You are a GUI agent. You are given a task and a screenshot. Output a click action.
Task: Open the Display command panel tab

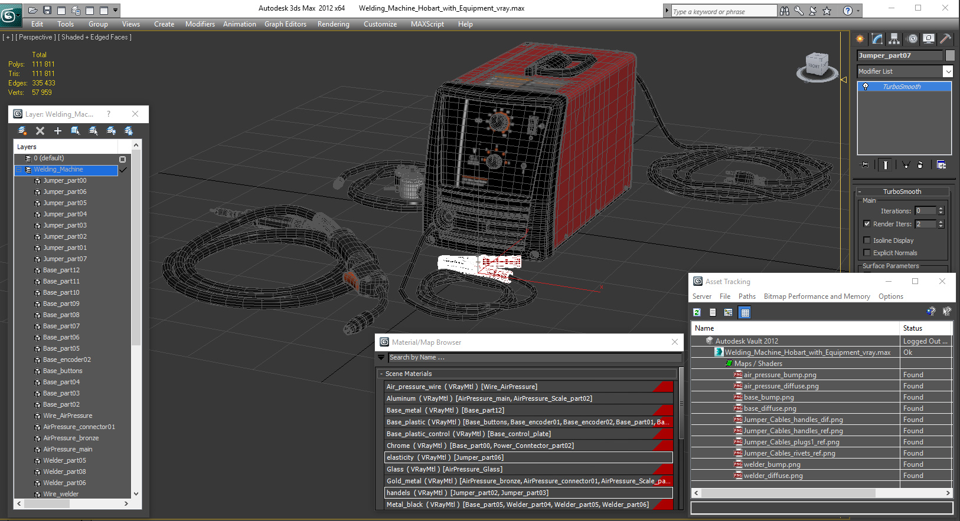[x=929, y=39]
